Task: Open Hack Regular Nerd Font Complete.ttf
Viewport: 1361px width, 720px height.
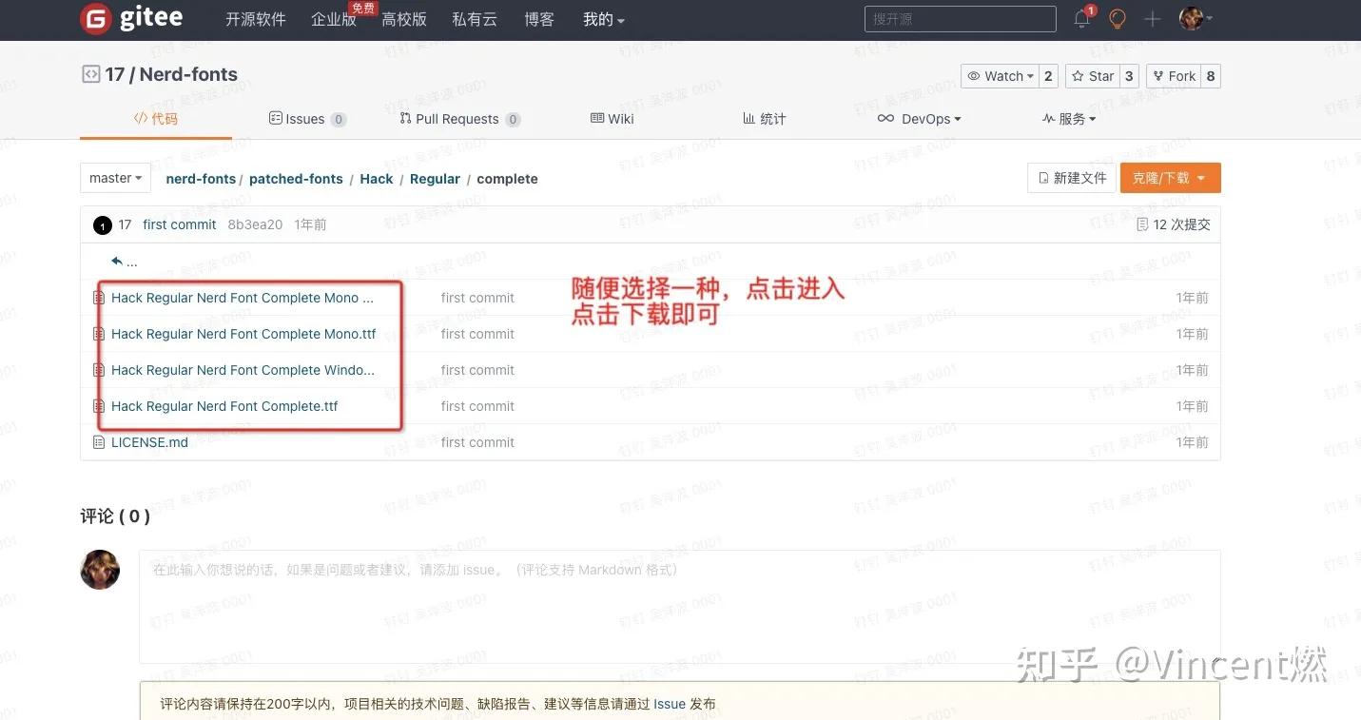Action: point(224,406)
